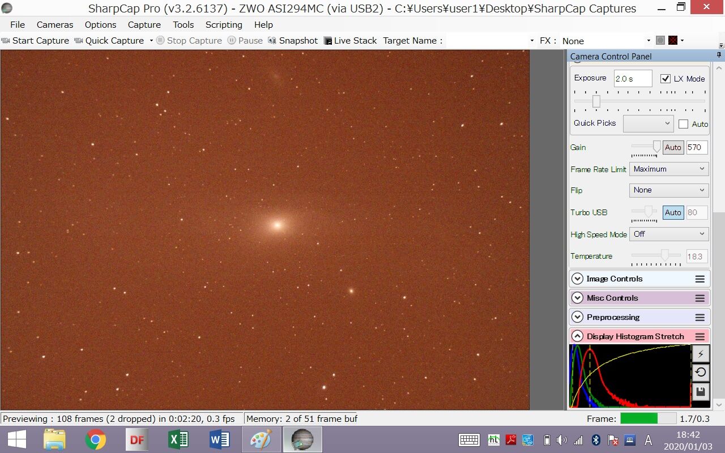Pin the Camera Control Panel
Screen dimensions: 725x453
(x=719, y=55)
